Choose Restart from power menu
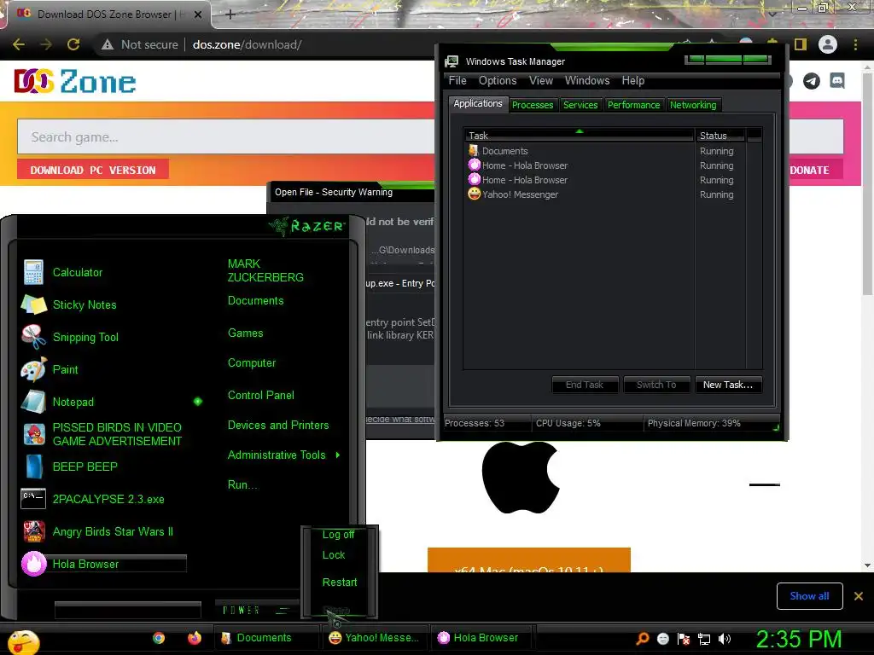 (x=340, y=582)
